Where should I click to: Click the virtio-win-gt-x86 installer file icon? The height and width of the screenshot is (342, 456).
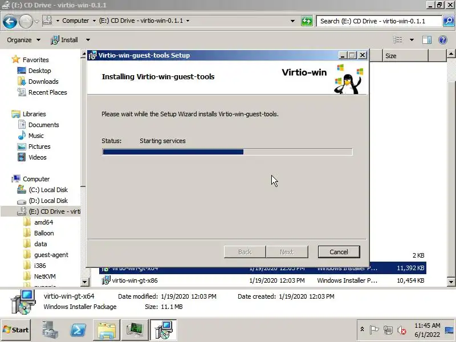(105, 280)
